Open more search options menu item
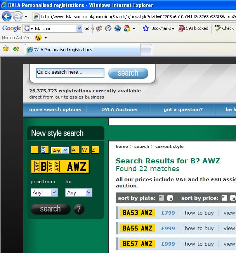The image size is (236, 253). (x=55, y=109)
